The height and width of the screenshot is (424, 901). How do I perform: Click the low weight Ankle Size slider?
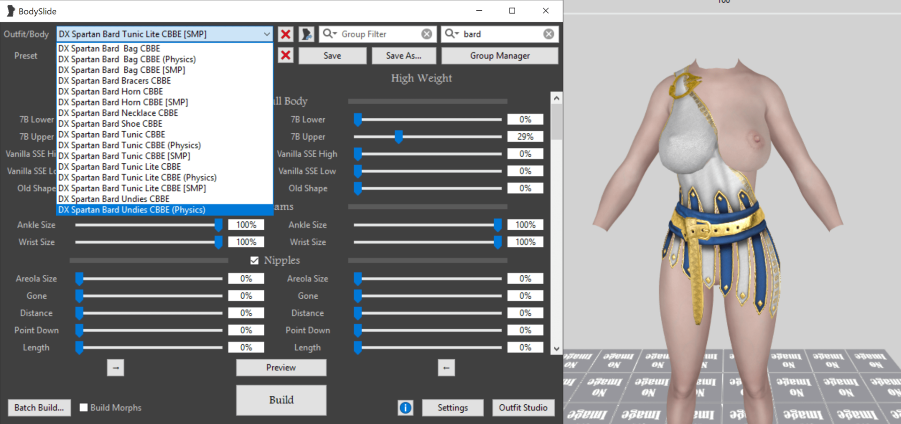(x=149, y=225)
